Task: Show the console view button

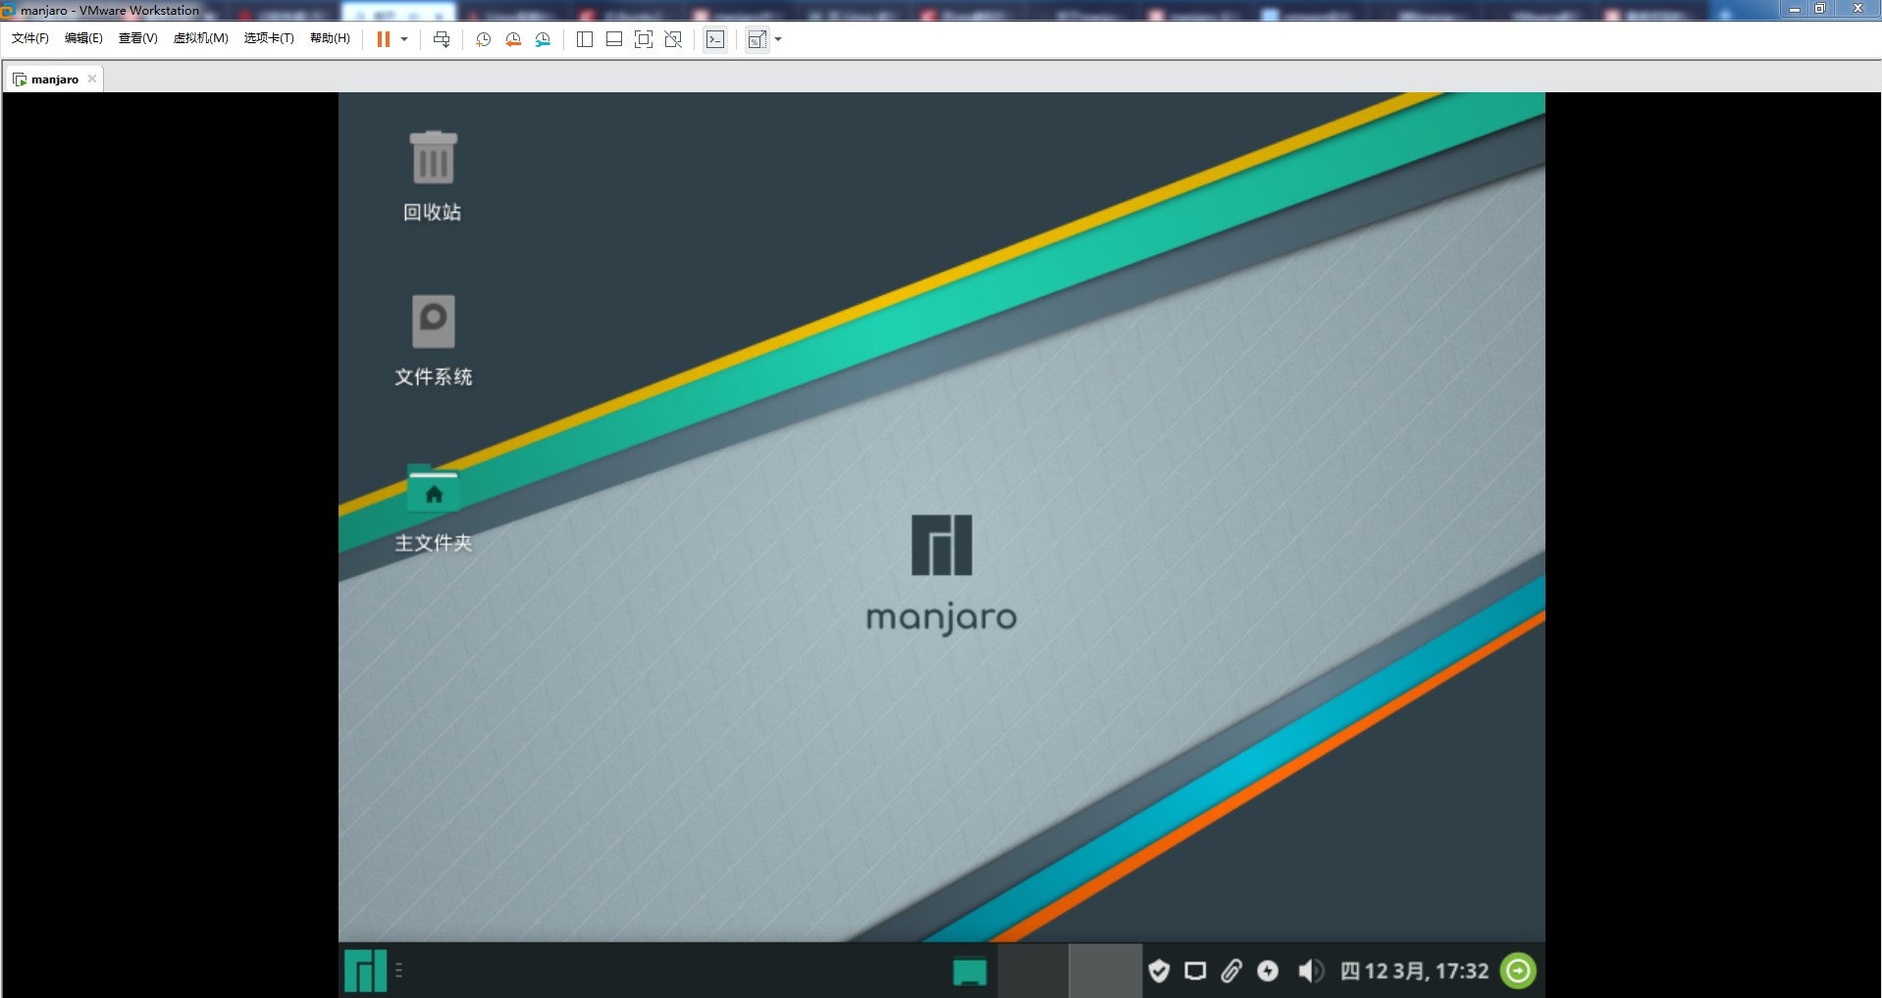Action: 715,39
